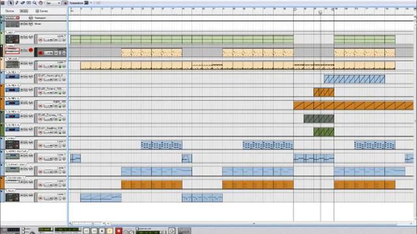Click the horizontal zoom slider below arrangement
The height and width of the screenshot is (234, 417).
(x=88, y=224)
